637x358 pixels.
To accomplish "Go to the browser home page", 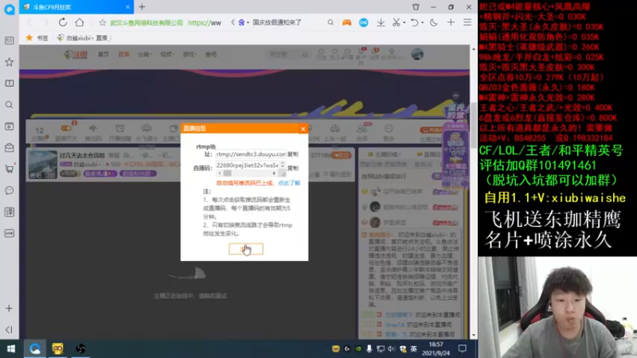I will (80, 22).
